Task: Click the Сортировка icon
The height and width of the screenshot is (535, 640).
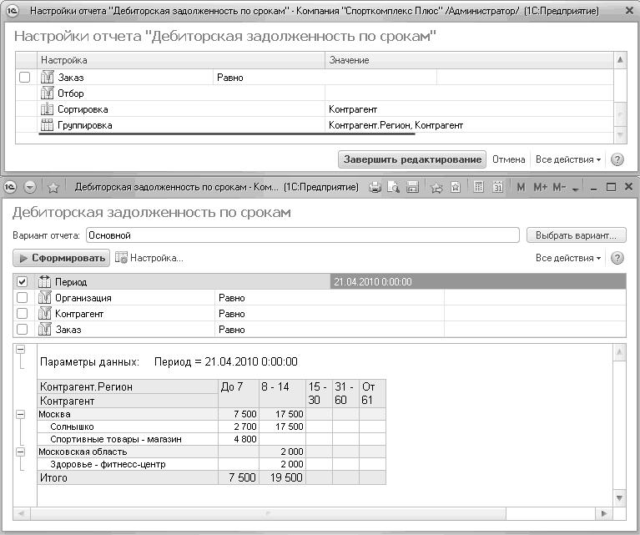Action: (x=47, y=109)
